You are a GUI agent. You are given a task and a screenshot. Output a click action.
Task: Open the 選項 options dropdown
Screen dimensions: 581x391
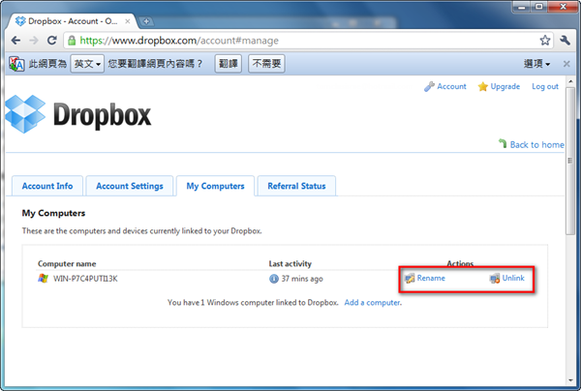[x=536, y=64]
